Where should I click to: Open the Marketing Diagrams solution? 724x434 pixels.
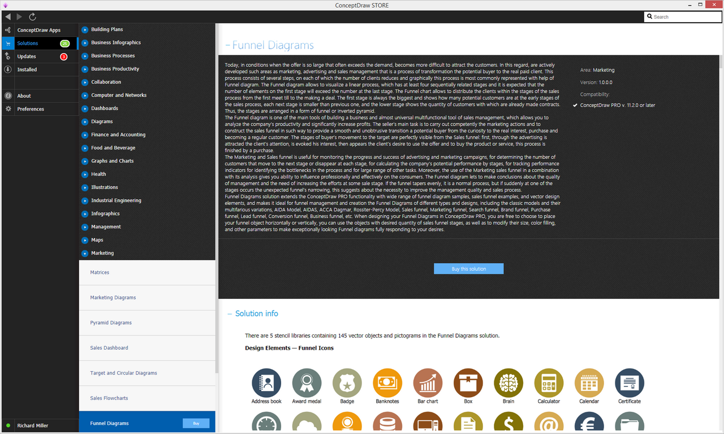pos(147,298)
